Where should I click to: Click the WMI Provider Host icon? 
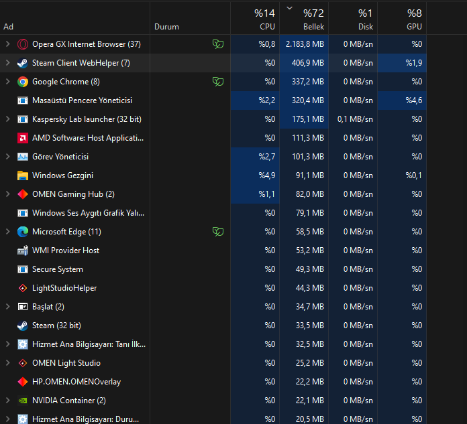[x=23, y=251]
